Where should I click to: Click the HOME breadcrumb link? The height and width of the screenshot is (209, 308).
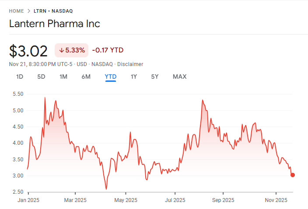(16, 10)
